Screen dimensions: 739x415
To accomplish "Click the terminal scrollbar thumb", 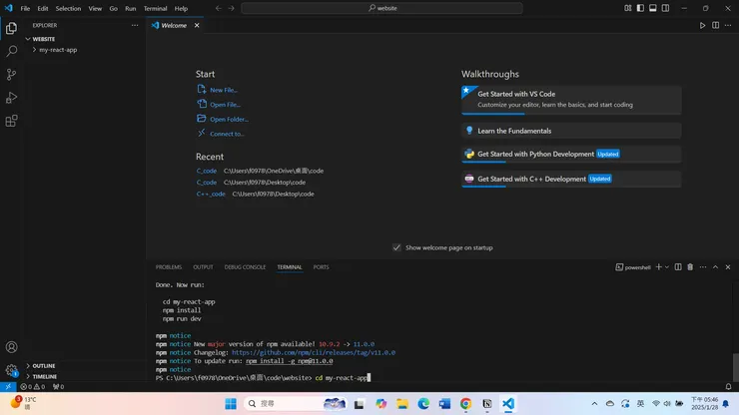I will coord(736,366).
